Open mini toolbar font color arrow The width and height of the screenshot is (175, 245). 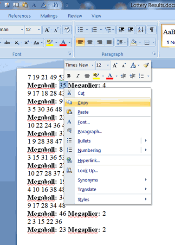(117, 76)
